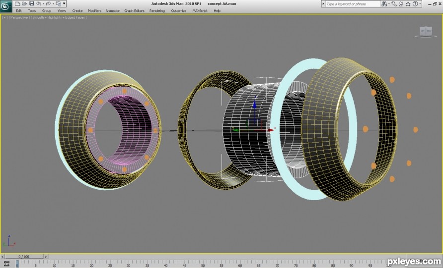The image size is (443, 268).
Task: Click the 0 / 100 time slider handle
Action: point(24,257)
